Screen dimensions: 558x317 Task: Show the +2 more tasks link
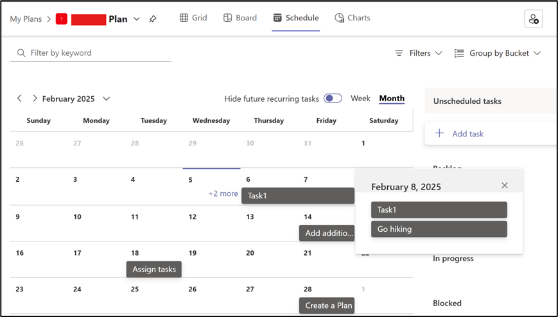coord(223,193)
